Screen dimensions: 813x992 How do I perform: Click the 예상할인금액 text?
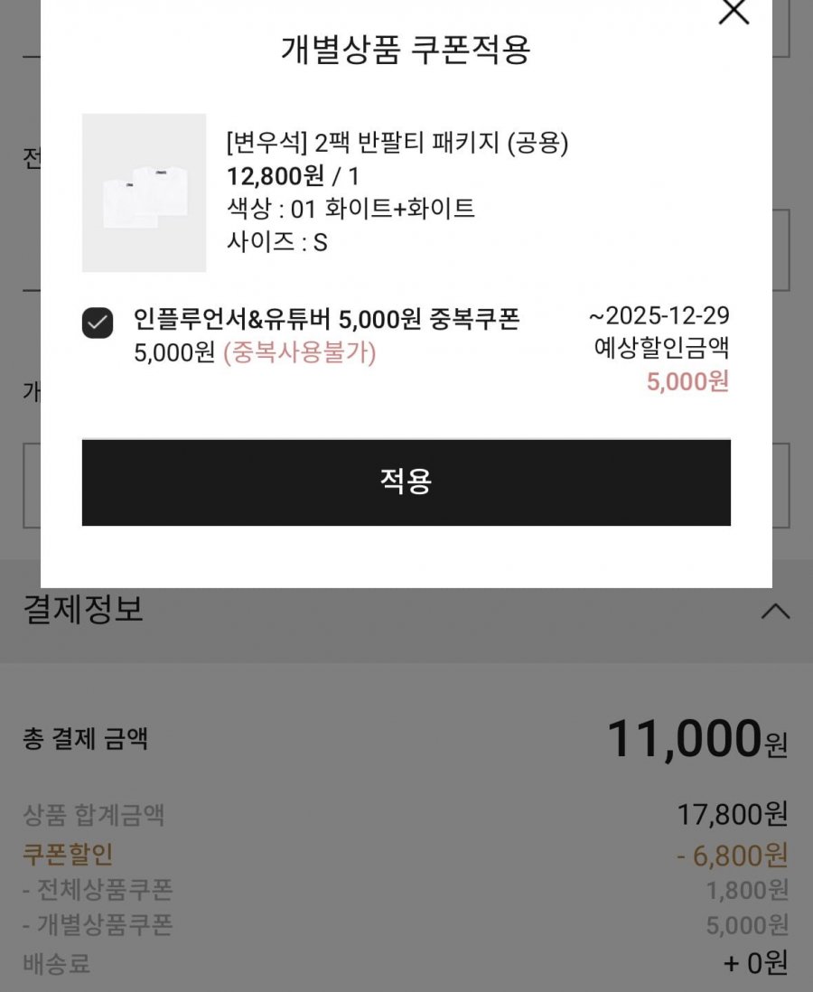(661, 349)
